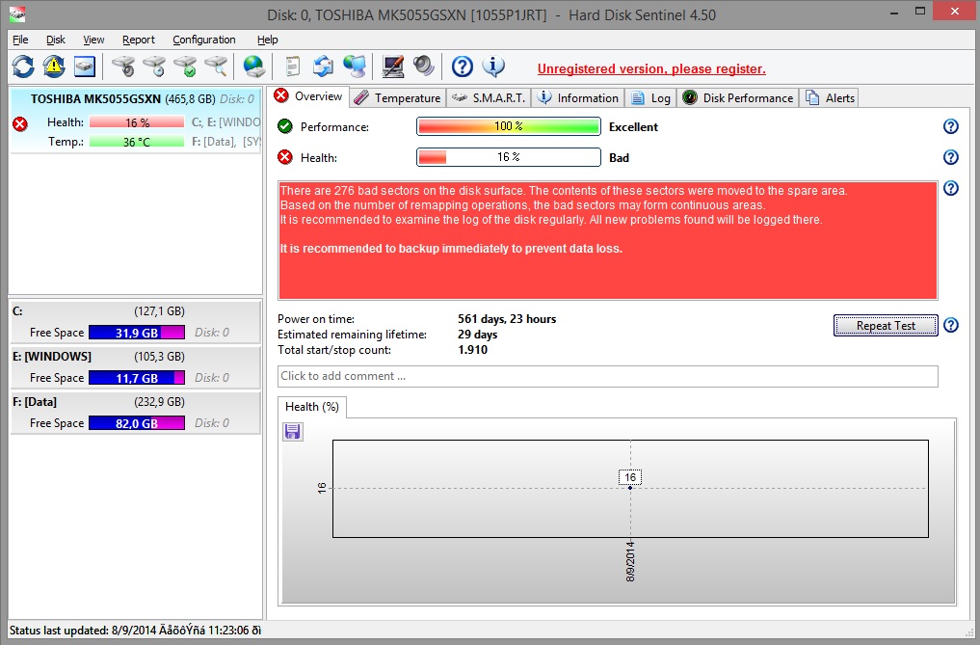Viewport: 980px width, 645px height.
Task: Open the View menu
Action: pyautogui.click(x=93, y=40)
